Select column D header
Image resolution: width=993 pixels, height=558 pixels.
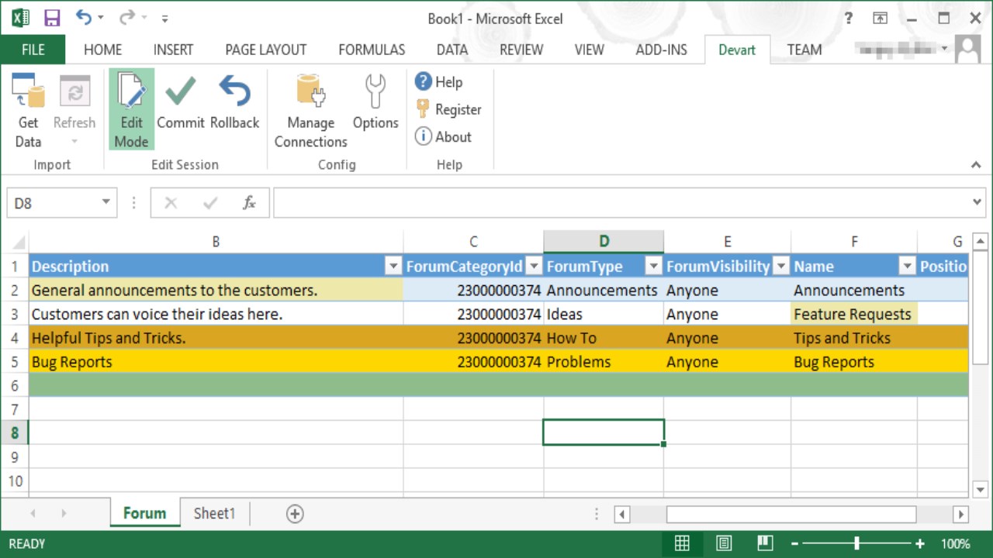604,242
